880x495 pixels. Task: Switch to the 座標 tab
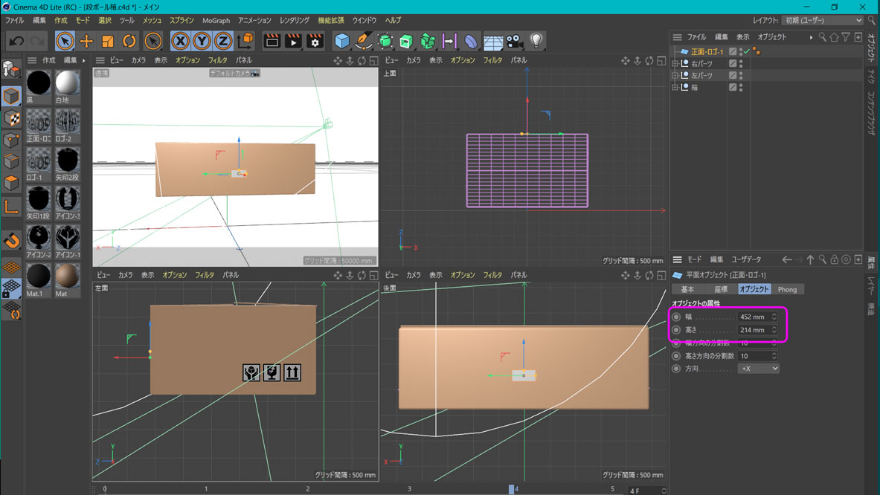pyautogui.click(x=720, y=289)
